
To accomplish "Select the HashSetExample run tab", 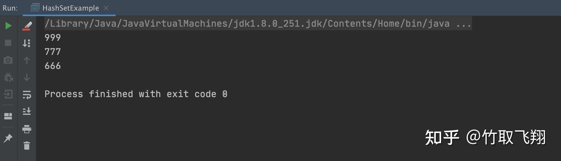I will coord(70,8).
